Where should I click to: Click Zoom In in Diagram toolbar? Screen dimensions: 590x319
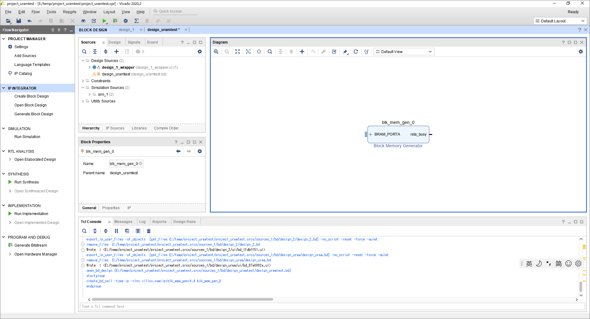pos(216,52)
